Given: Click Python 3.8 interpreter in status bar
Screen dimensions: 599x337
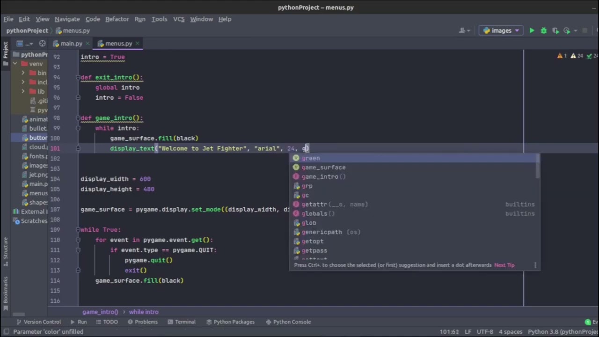Looking at the screenshot, I should tap(563, 332).
